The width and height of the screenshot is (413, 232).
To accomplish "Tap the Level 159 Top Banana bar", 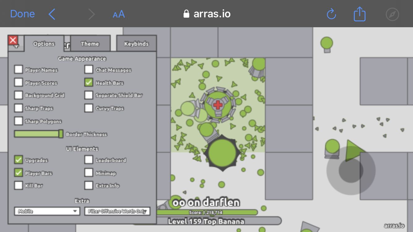I will [x=206, y=221].
